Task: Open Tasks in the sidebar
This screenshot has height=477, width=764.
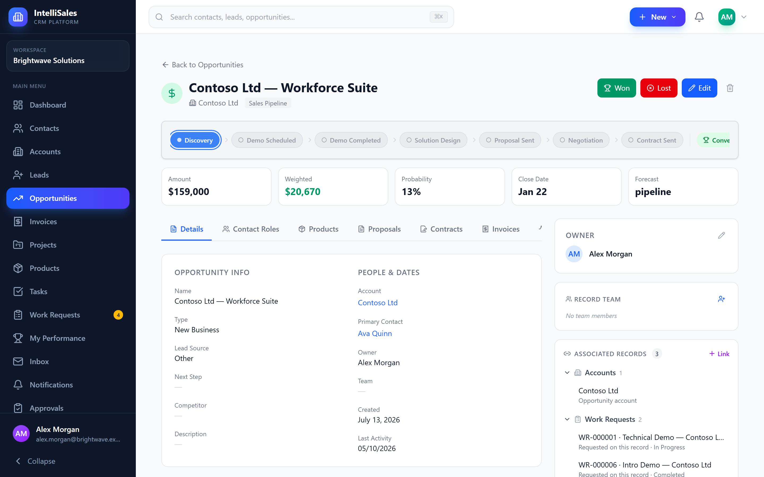Action: [68, 292]
